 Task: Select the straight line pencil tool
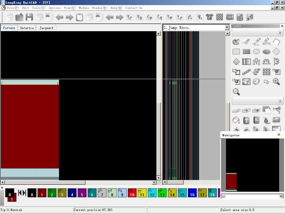point(256,42)
